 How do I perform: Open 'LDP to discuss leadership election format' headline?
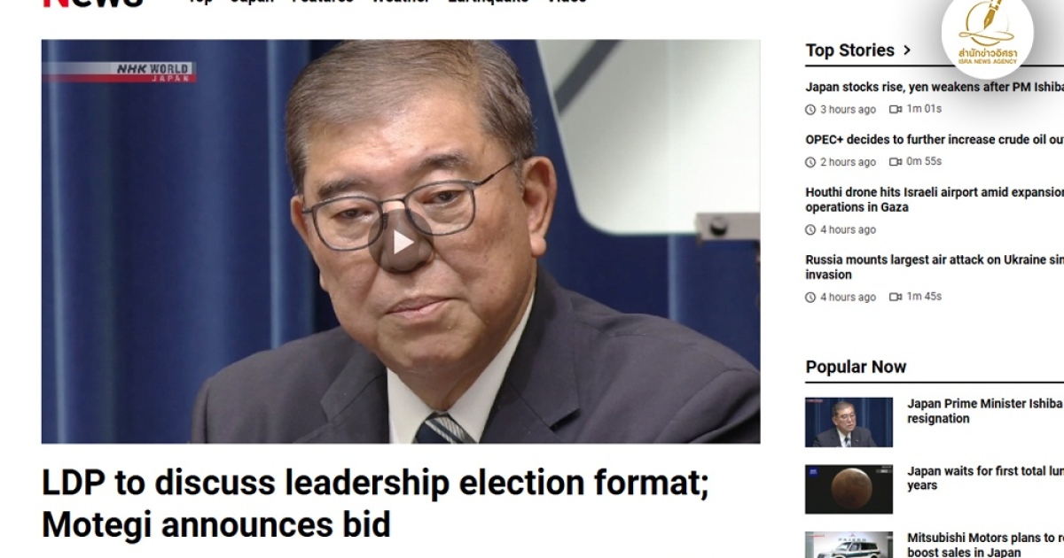point(375,505)
